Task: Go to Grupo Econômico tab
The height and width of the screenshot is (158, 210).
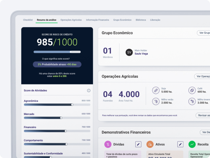Action: coord(122,20)
